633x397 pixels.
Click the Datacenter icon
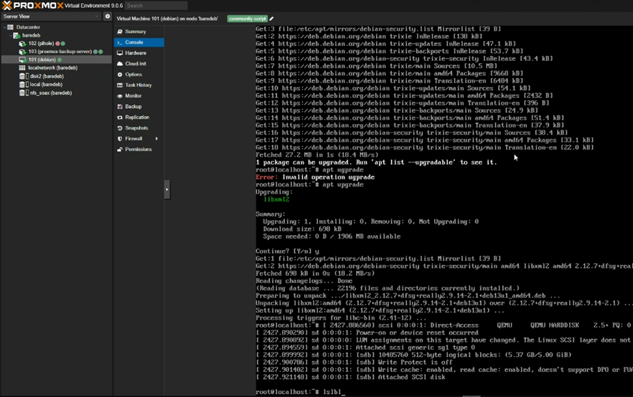[x=11, y=27]
